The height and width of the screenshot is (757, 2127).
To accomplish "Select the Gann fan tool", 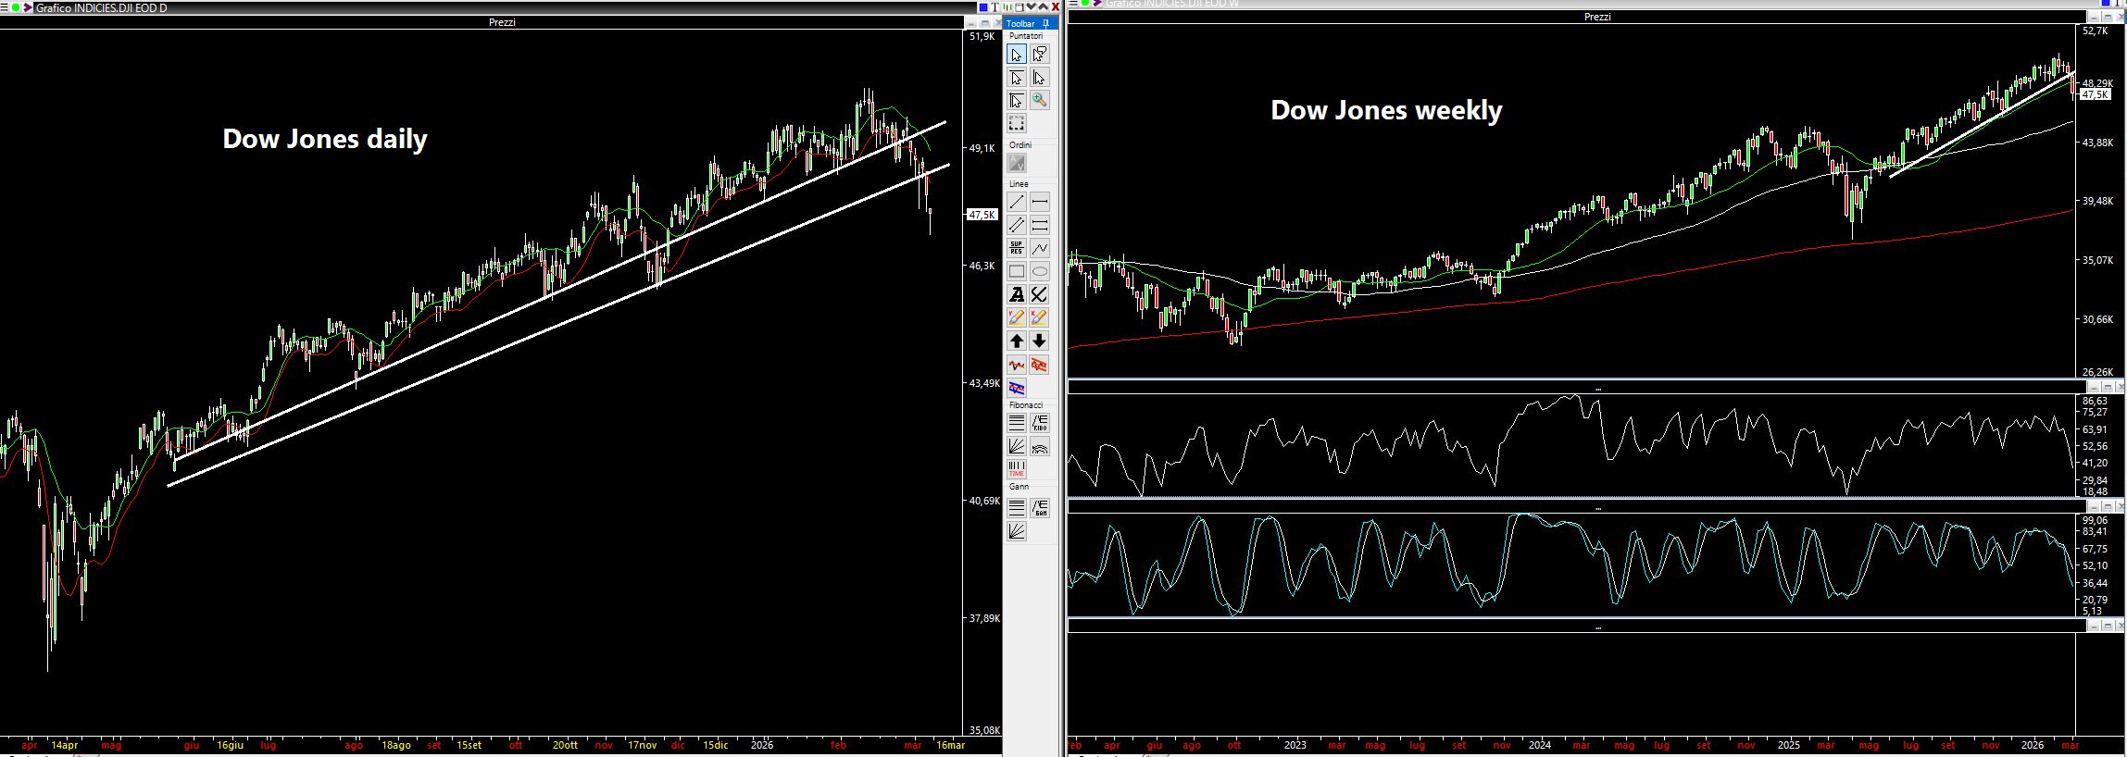I will pyautogui.click(x=1017, y=530).
